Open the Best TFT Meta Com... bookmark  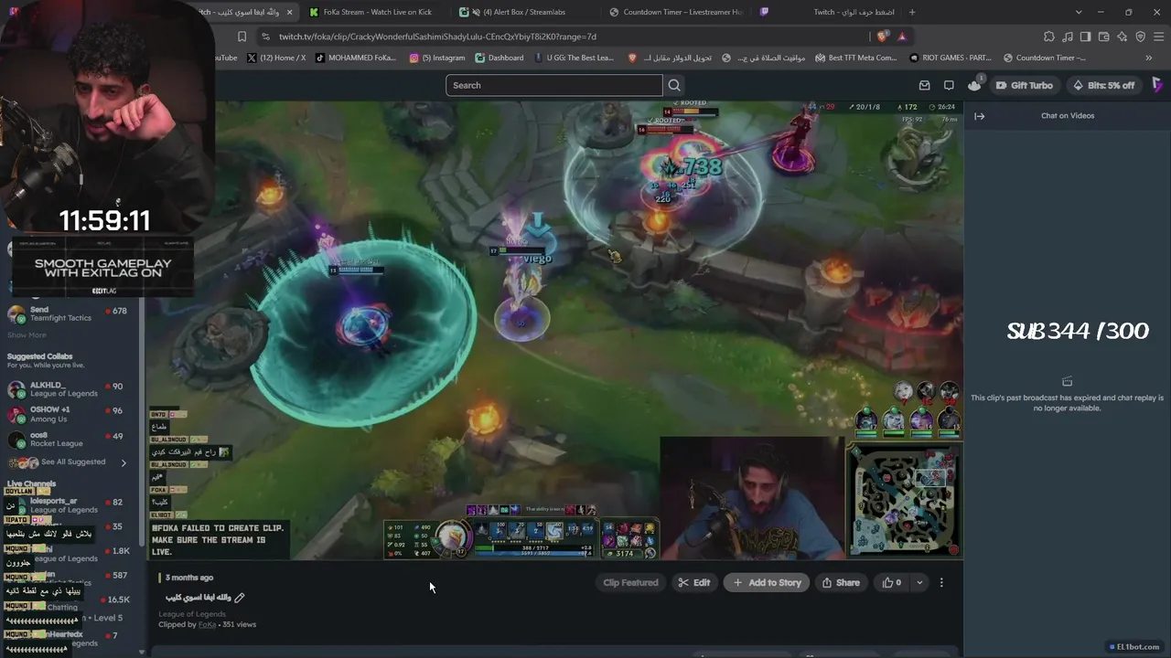click(855, 58)
